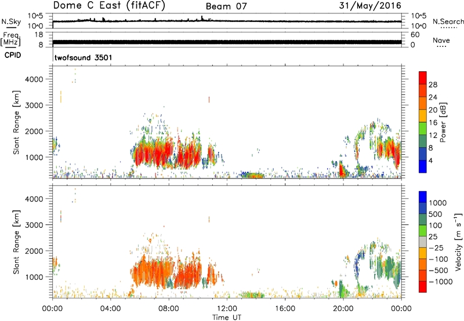
Task: Click the power panel 'Slant Range [km]' label
Action: point(16,122)
